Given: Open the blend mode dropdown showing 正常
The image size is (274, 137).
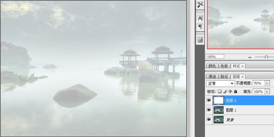Looking at the screenshot, I should tap(220, 83).
